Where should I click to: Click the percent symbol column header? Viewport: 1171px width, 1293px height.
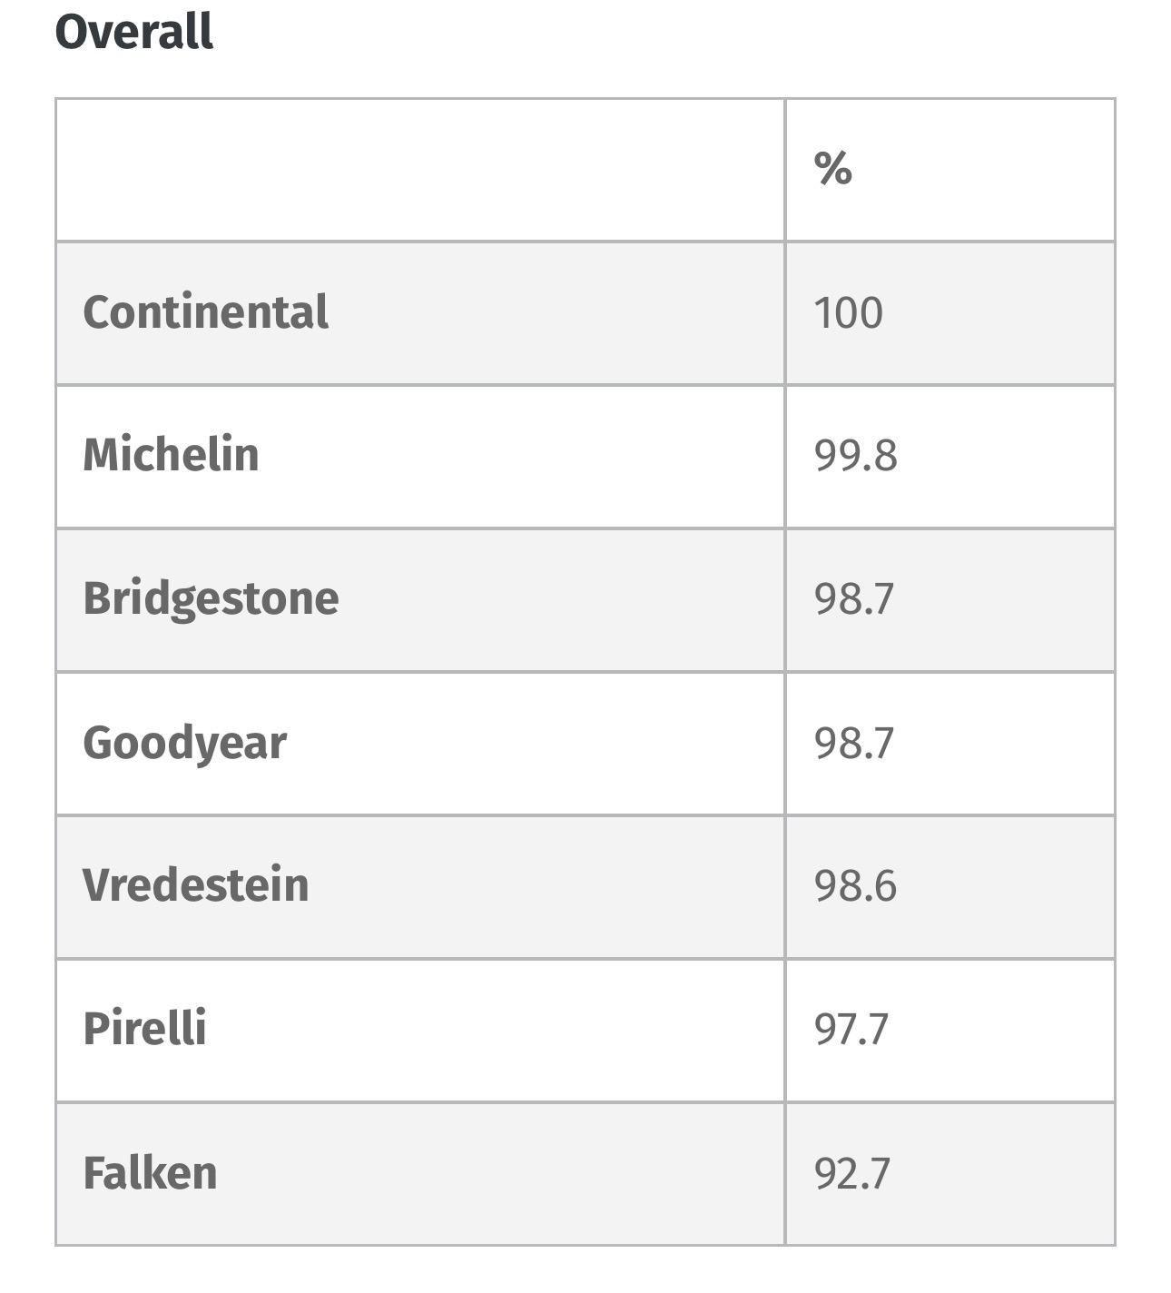click(832, 169)
